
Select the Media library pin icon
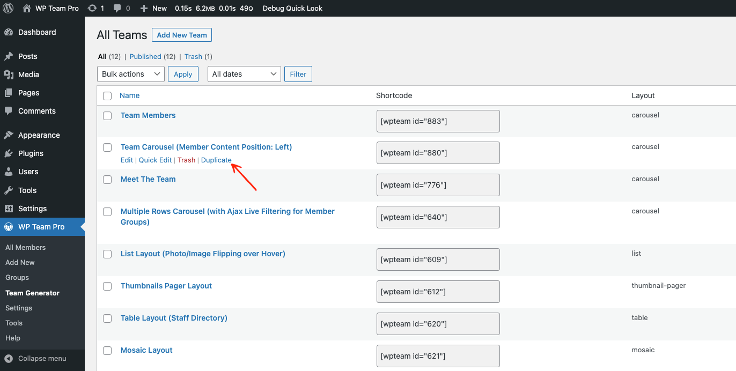coord(10,75)
